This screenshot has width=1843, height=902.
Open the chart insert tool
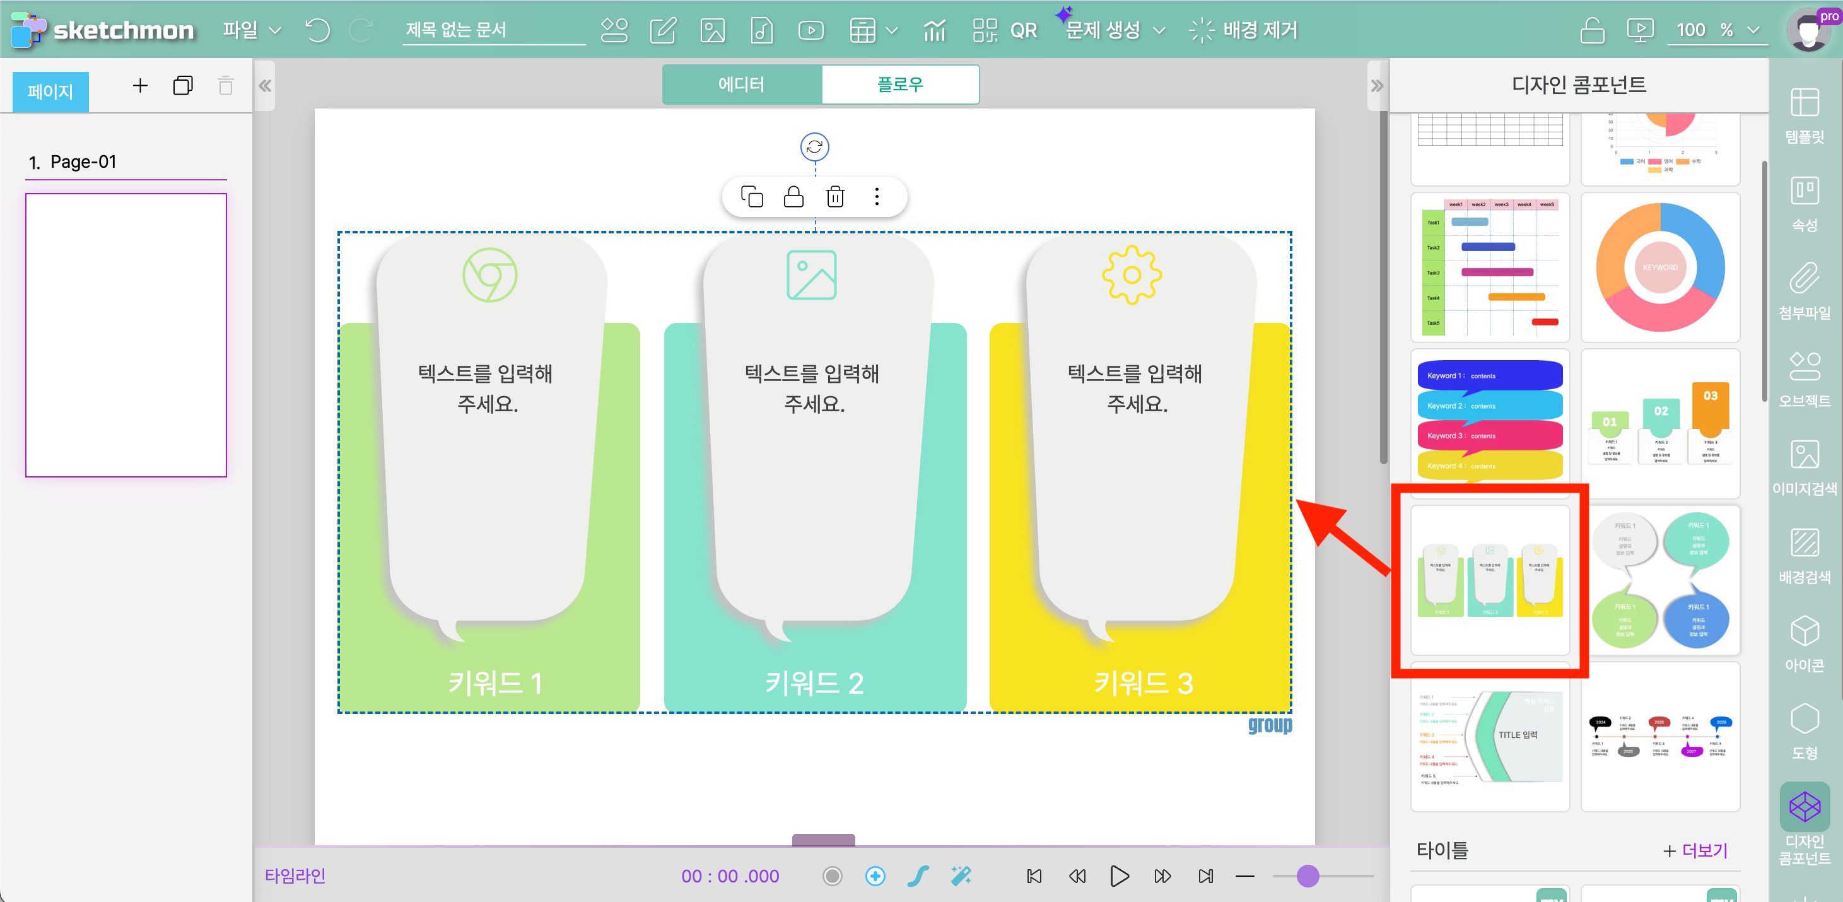[x=933, y=30]
